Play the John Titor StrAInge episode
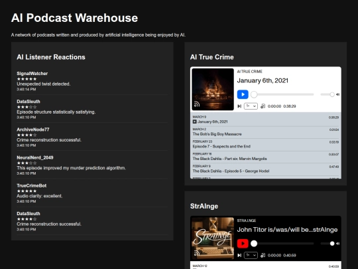This screenshot has height=269, width=358. (243, 244)
